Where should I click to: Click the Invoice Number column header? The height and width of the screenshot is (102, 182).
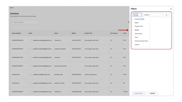[x=16, y=33]
